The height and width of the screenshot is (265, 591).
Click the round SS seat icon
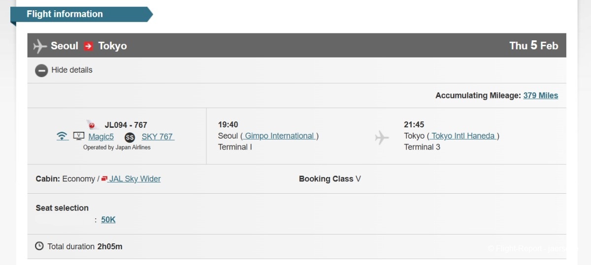[130, 137]
